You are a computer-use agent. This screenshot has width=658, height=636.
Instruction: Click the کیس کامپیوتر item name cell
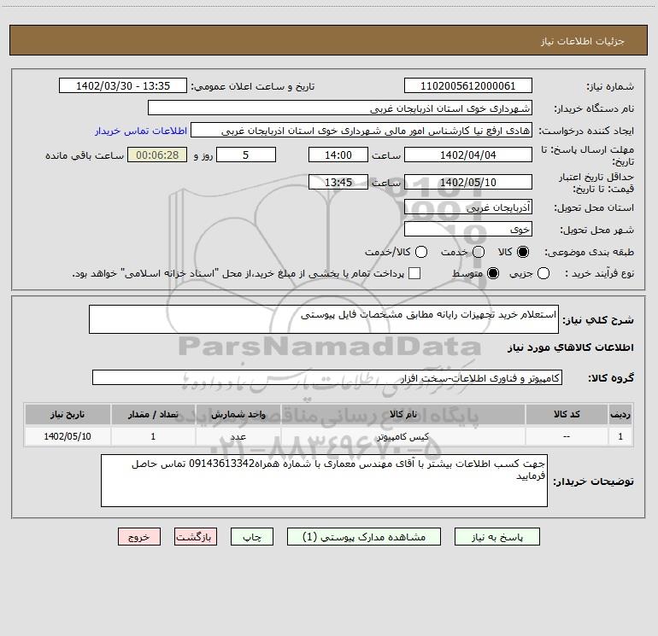pyautogui.click(x=403, y=436)
